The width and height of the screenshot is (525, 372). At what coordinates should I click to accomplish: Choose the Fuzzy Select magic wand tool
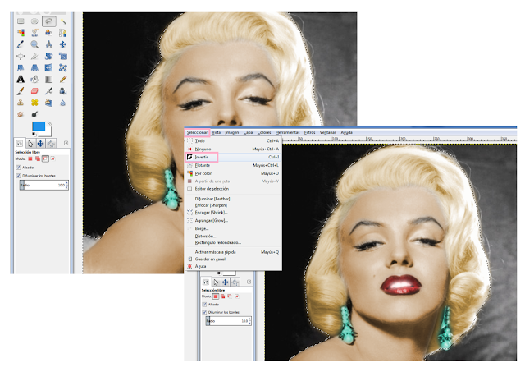pyautogui.click(x=63, y=21)
